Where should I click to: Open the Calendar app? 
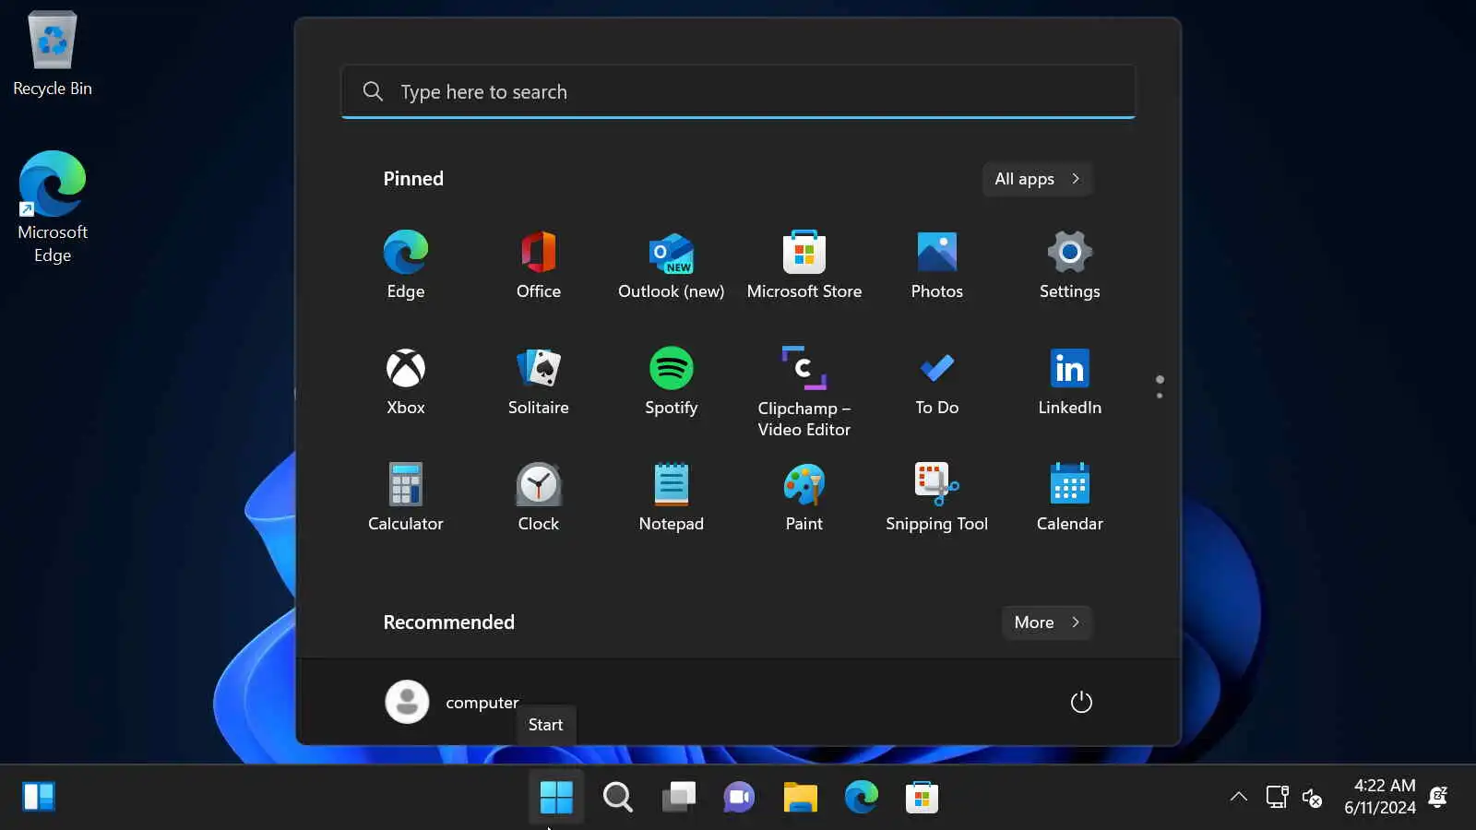point(1070,497)
